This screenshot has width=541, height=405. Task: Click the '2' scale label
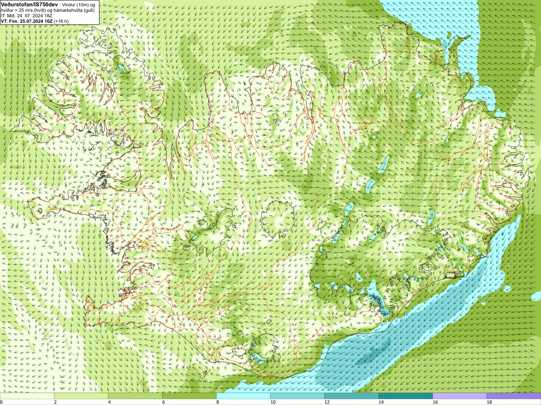(55, 402)
